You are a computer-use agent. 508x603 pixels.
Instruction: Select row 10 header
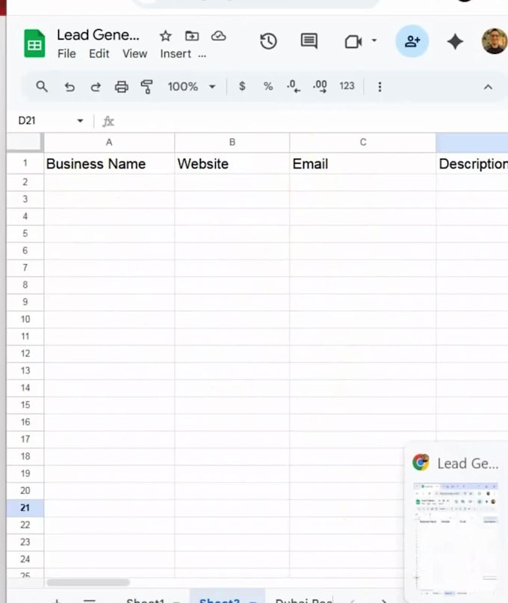pyautogui.click(x=25, y=319)
